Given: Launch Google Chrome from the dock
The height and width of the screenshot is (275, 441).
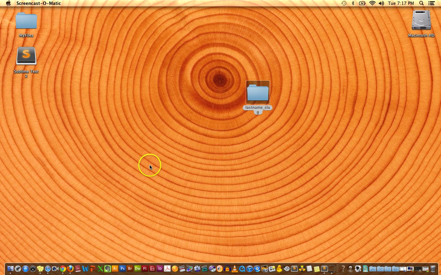Looking at the screenshot, I should tap(63, 269).
